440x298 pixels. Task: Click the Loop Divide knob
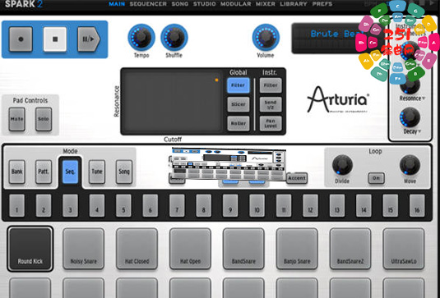(x=342, y=165)
